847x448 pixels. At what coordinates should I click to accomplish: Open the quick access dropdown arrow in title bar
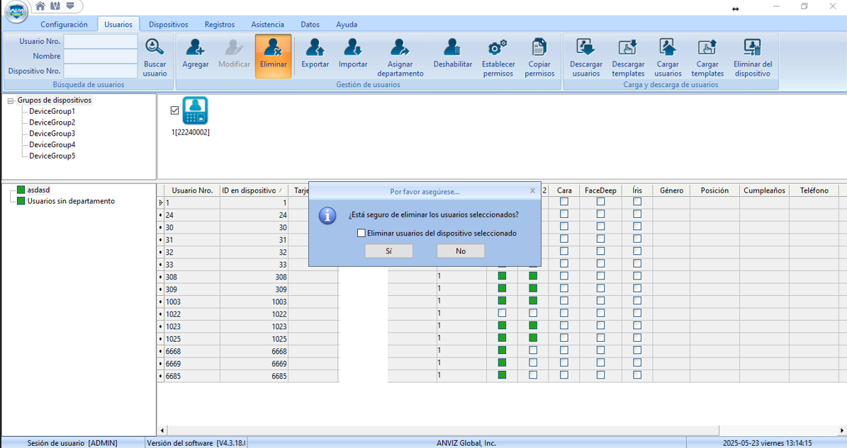pos(70,6)
